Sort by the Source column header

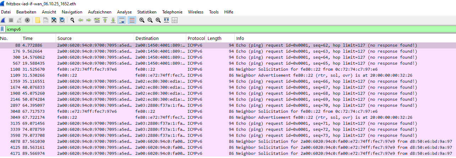(x=95, y=38)
